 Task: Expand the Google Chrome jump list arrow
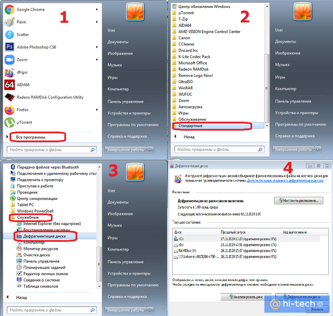coord(97,10)
